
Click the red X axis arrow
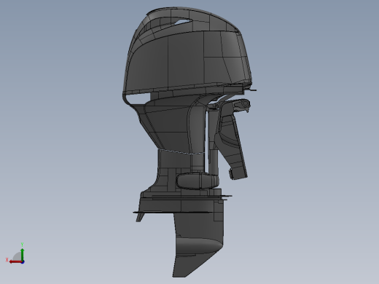15,262
